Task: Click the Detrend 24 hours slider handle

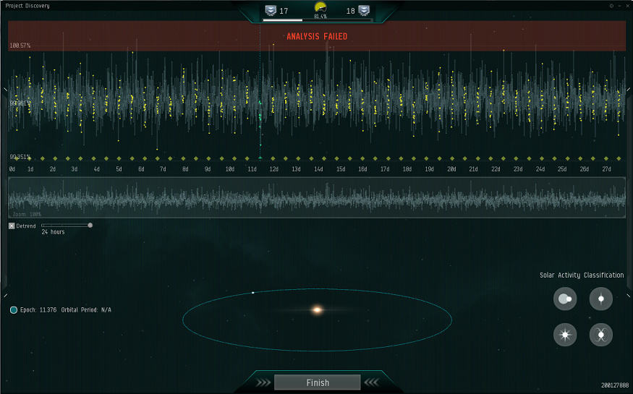Action: coord(90,225)
